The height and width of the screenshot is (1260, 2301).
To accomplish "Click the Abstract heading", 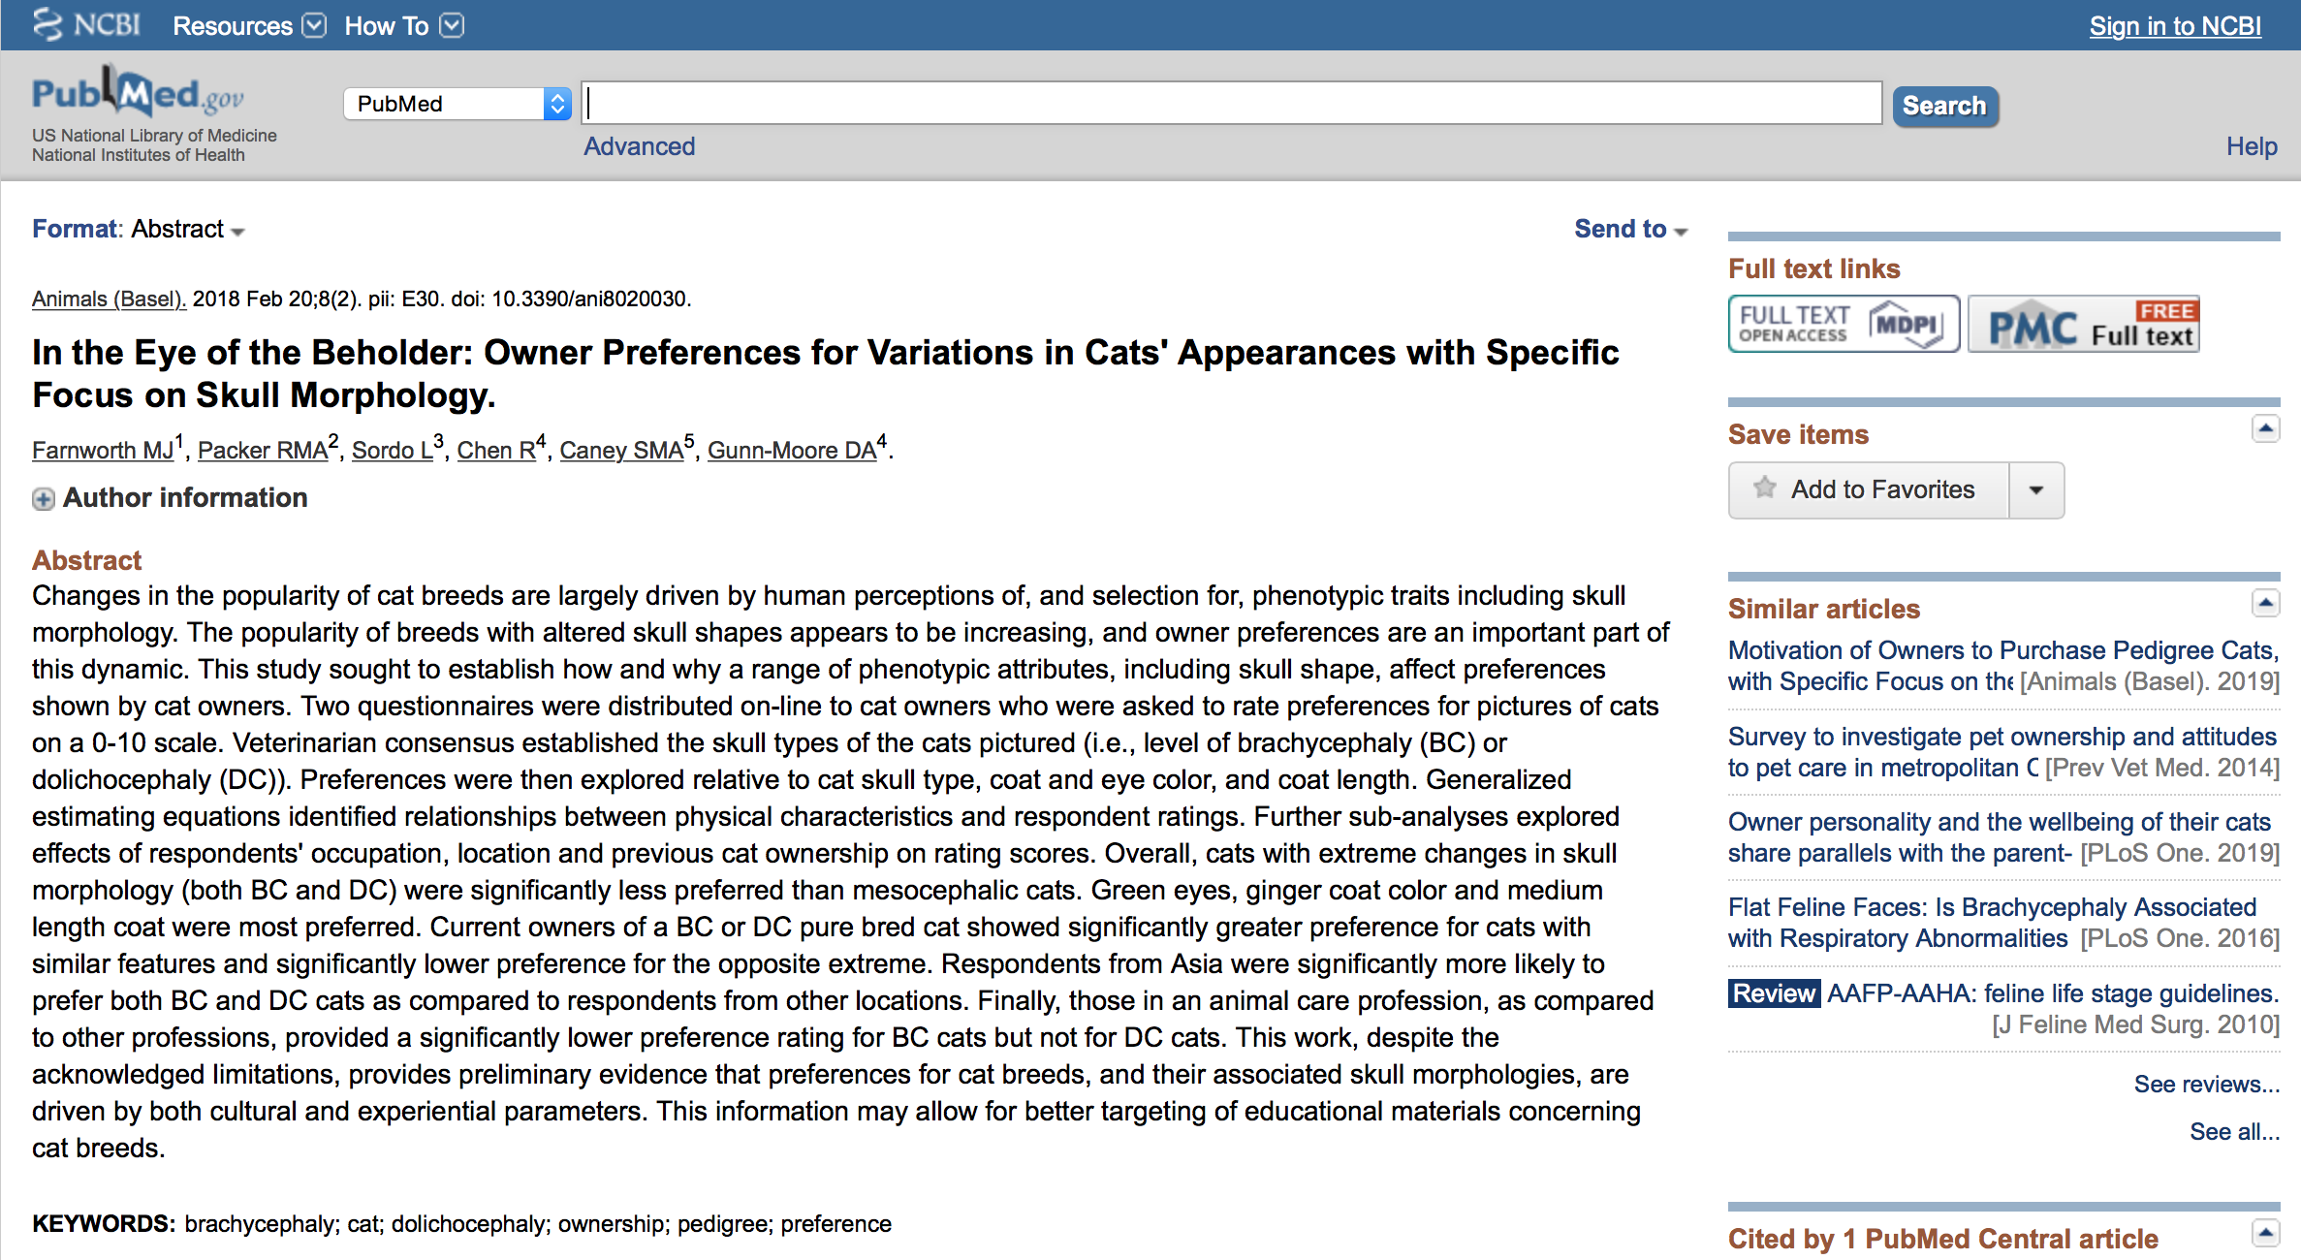I will 86,560.
